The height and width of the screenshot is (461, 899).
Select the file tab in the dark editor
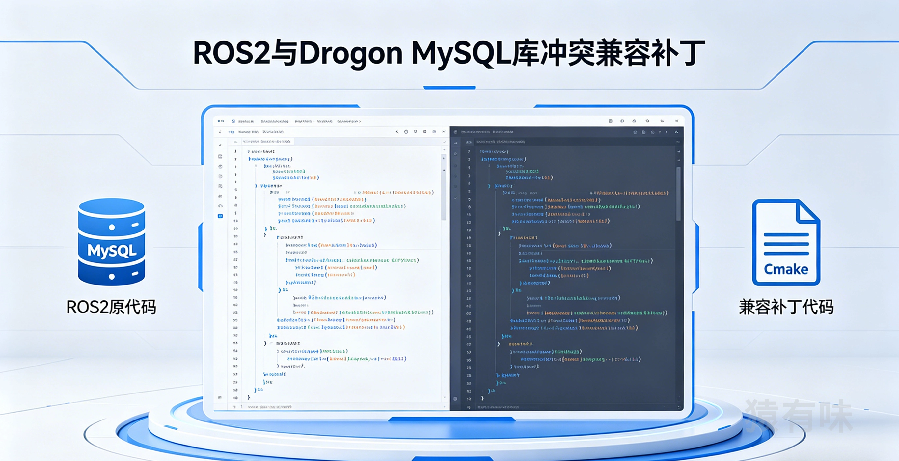[x=503, y=142]
